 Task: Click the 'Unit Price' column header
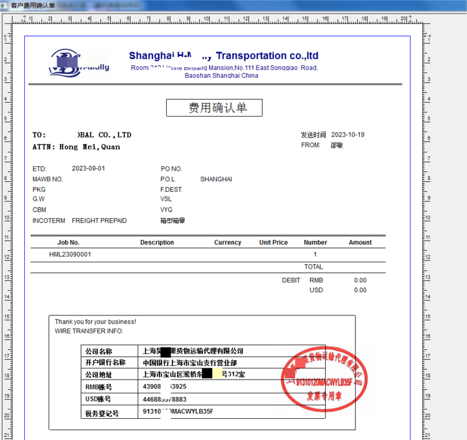coord(273,242)
